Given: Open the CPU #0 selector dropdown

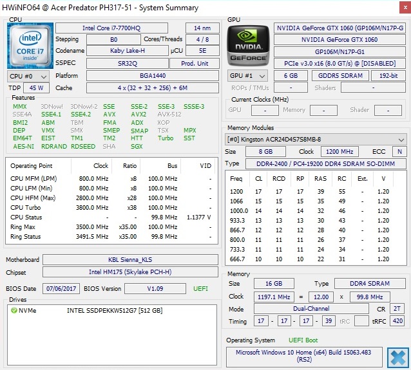Looking at the screenshot, I should 28,77.
